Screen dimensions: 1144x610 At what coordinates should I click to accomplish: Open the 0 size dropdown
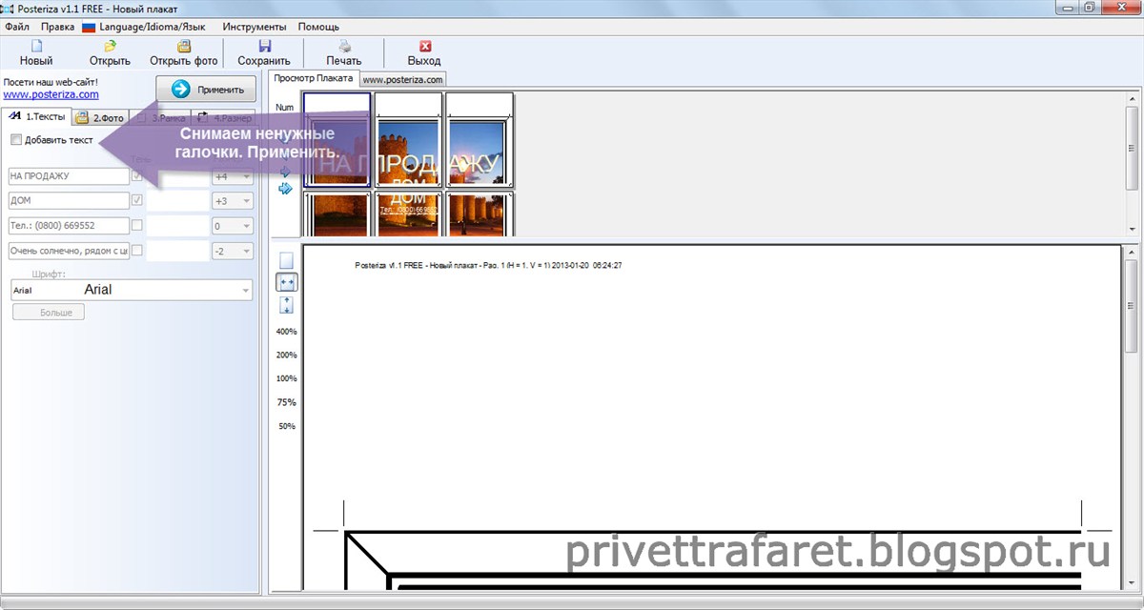click(232, 226)
